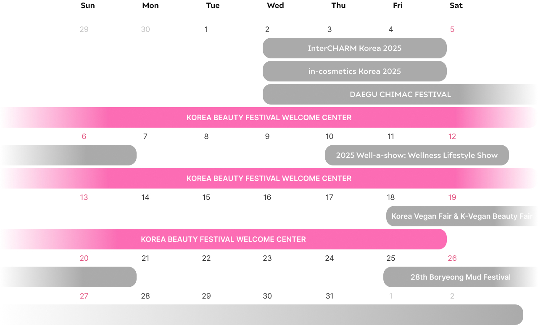This screenshot has height=325, width=538.
Task: Click the long gray bar under the last week
Action: [261, 315]
